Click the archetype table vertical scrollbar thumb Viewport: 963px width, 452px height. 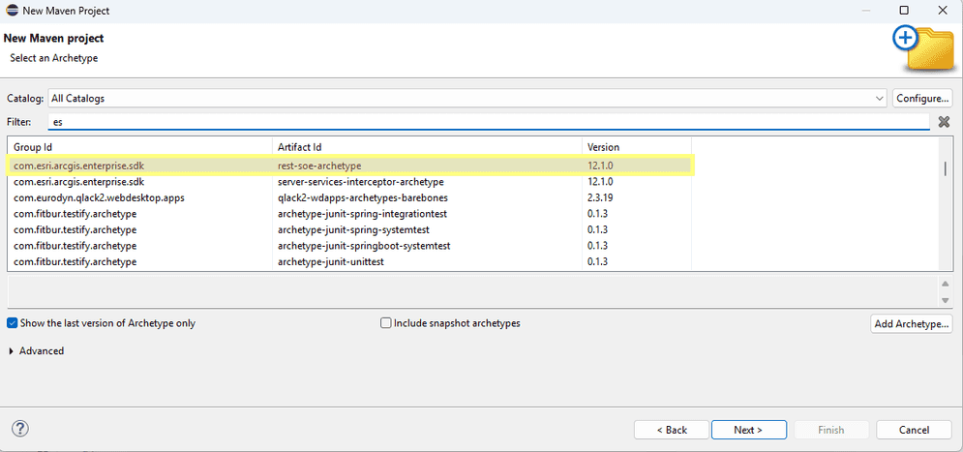tap(946, 168)
